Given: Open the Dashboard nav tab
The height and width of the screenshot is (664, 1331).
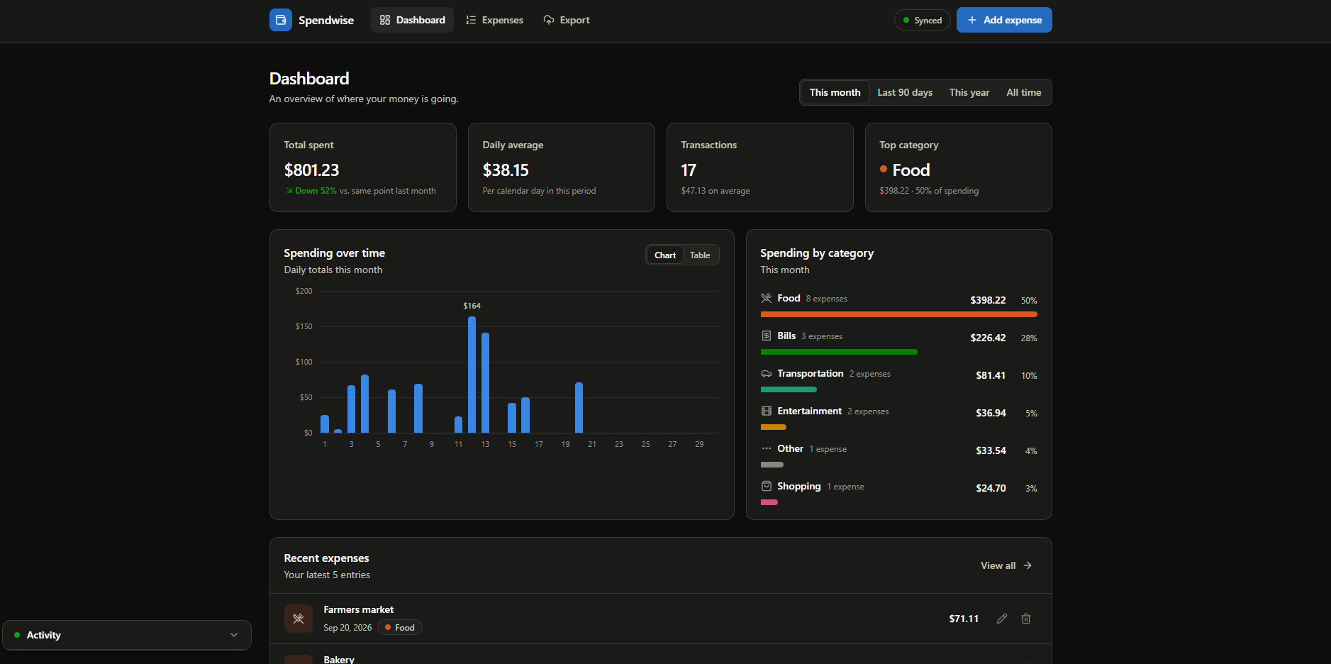Looking at the screenshot, I should coord(412,20).
